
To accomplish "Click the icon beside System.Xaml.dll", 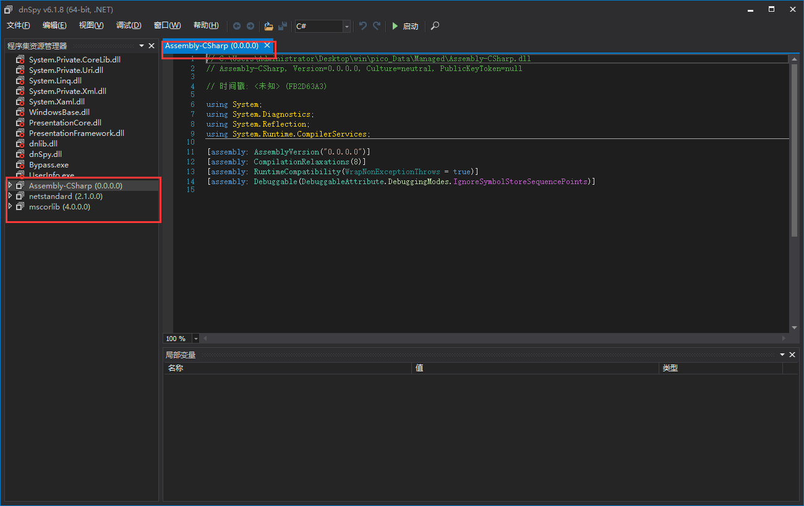I will (20, 102).
